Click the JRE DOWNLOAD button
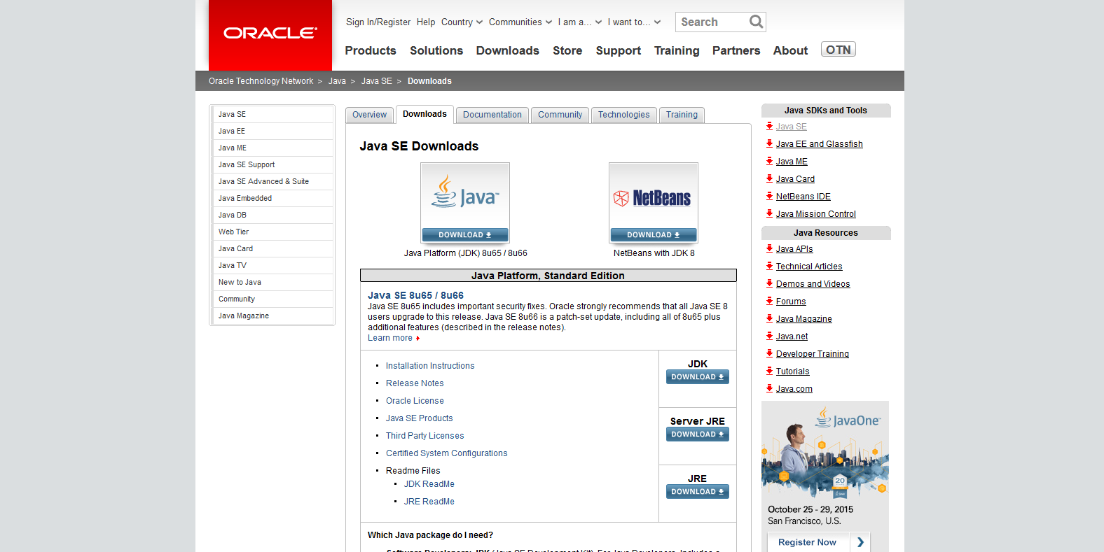This screenshot has height=552, width=1104. [698, 492]
